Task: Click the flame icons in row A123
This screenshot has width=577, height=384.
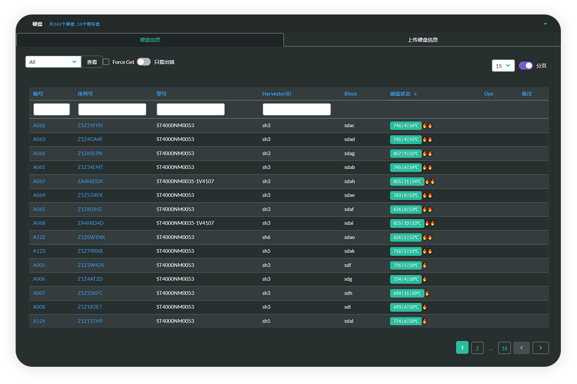Action: coord(427,251)
